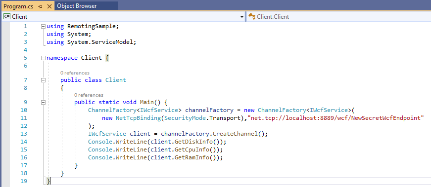
Task: Click line number 4 in the margin
Action: (26, 50)
